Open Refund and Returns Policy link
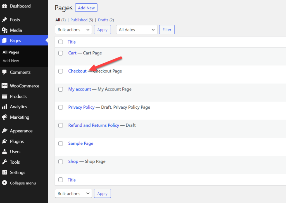Viewport: 286px width, 203px height. [x=94, y=125]
